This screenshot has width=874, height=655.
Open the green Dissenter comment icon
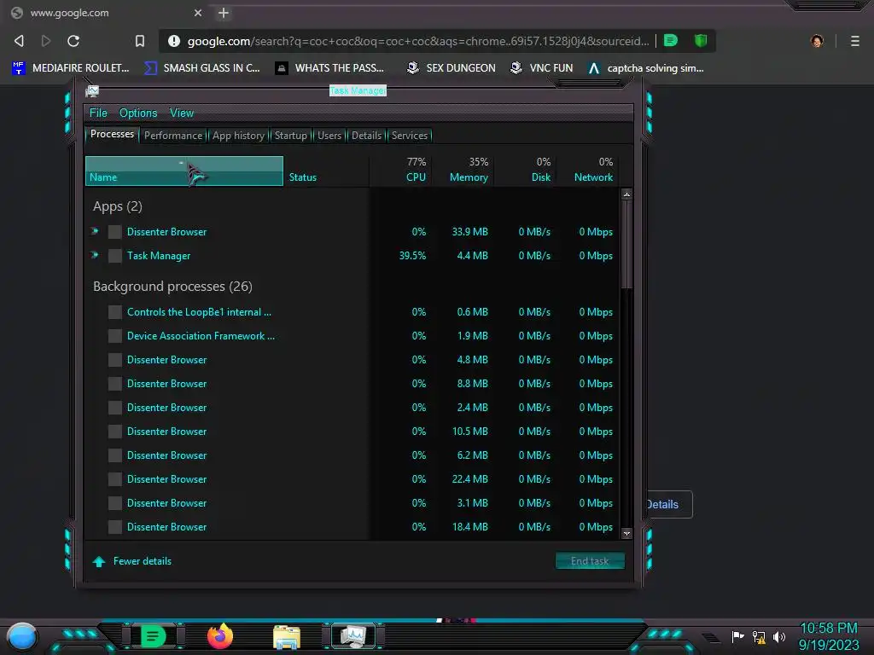coord(671,40)
